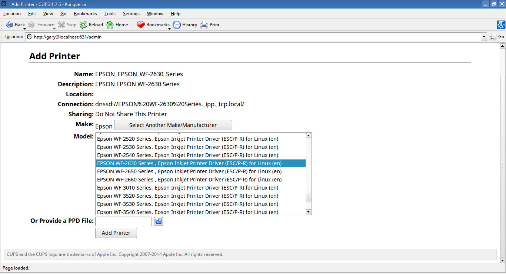Image resolution: width=506 pixels, height=274 pixels.
Task: Click the site icon inside the location field
Action: [29, 37]
